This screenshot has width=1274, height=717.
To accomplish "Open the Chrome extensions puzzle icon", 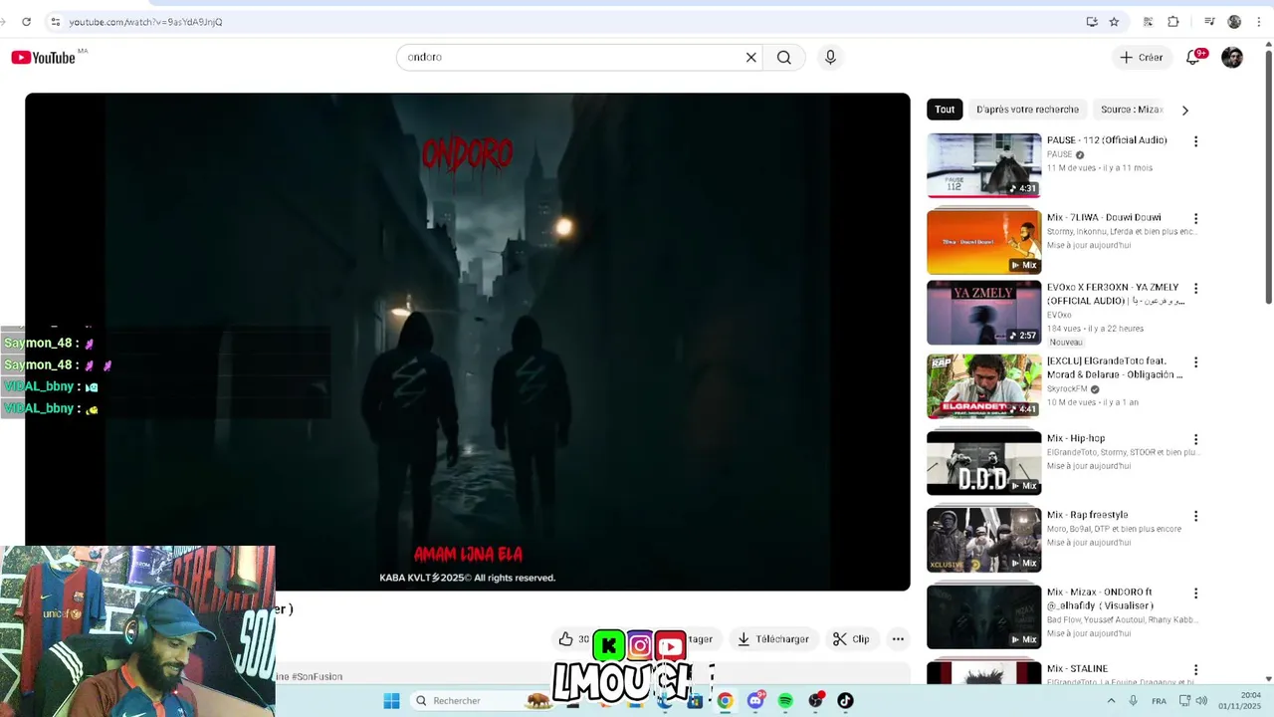I will [1173, 22].
